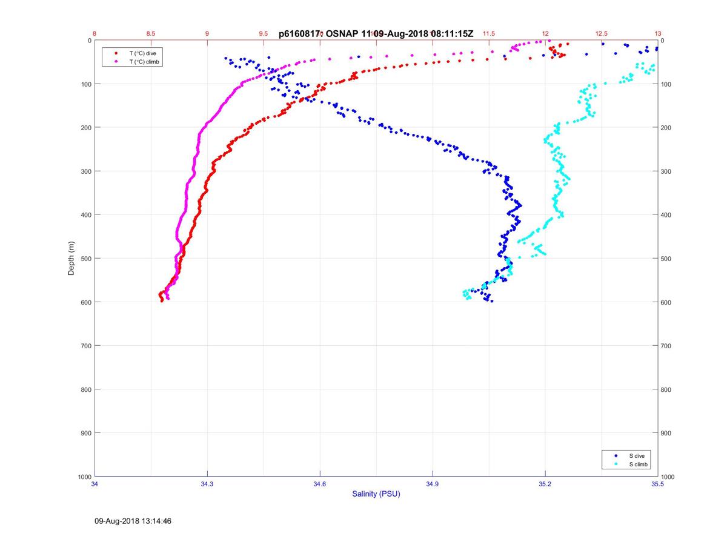Image resolution: width=727 pixels, height=536 pixels.
Task: Click the 'Depth (m)' axis label
Action: (71, 259)
